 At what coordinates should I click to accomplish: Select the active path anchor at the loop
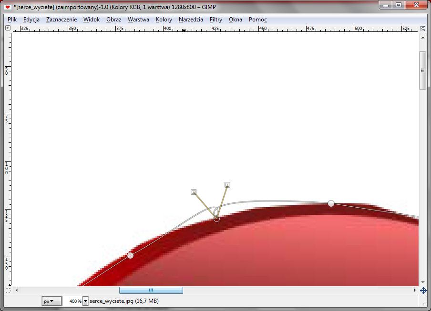216,219
